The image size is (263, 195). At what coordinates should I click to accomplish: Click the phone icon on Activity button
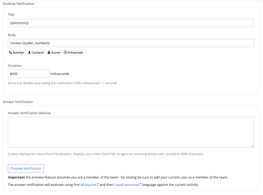tap(11, 53)
